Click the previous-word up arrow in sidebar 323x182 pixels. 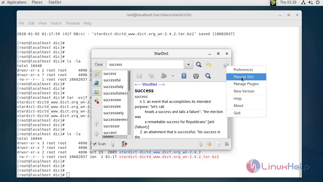pyautogui.click(x=97, y=123)
